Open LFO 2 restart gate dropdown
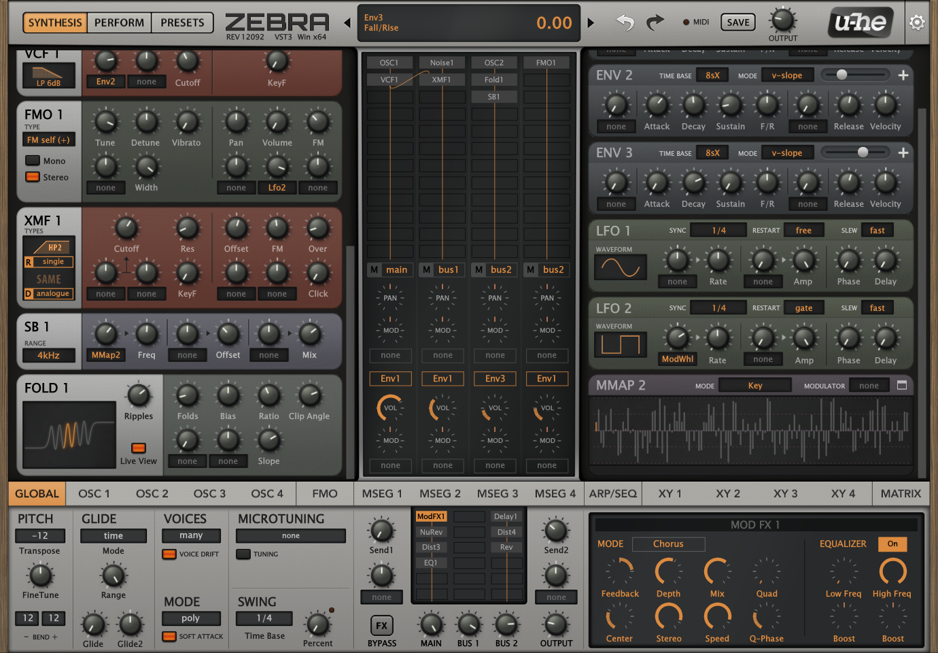This screenshot has height=653, width=938. click(x=804, y=308)
